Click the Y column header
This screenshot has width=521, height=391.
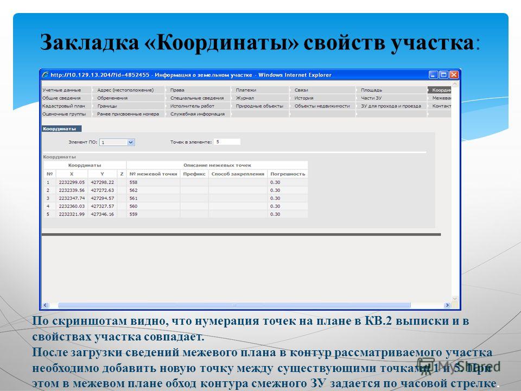103,174
